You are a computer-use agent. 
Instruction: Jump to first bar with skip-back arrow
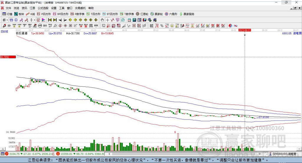pyautogui.click(x=50, y=20)
